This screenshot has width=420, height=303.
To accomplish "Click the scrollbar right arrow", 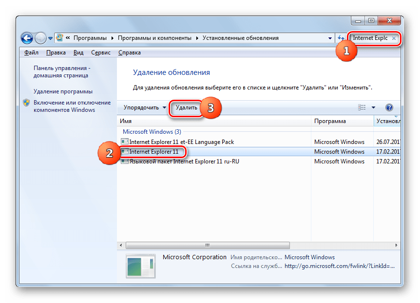I will [x=396, y=245].
